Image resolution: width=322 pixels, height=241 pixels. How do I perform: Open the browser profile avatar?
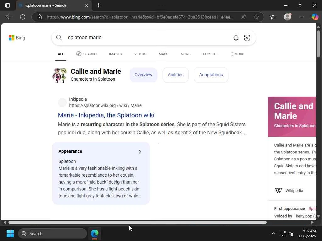pos(287,17)
